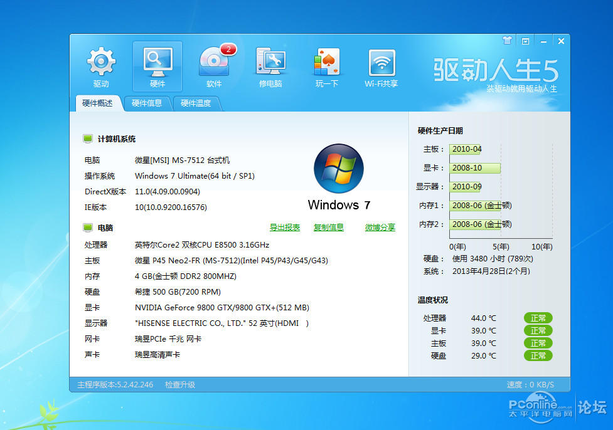Select the memory text 4 GB(金士顿 DDR2 800MHZ)
This screenshot has height=430, width=613.
coord(186,276)
